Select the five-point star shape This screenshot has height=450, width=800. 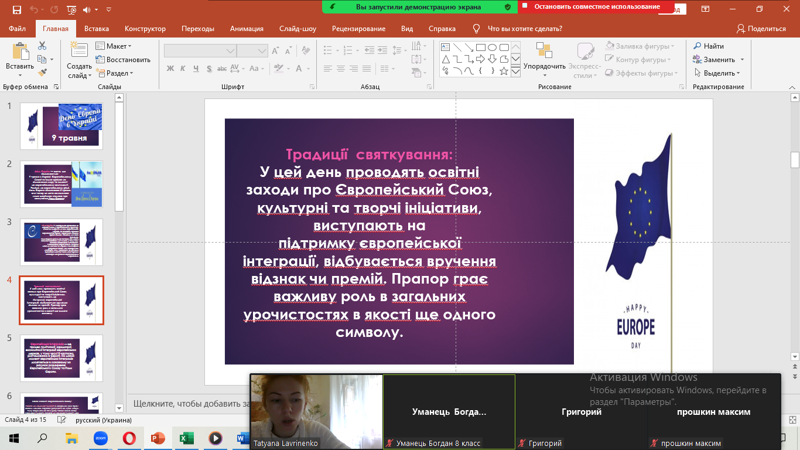click(x=504, y=71)
